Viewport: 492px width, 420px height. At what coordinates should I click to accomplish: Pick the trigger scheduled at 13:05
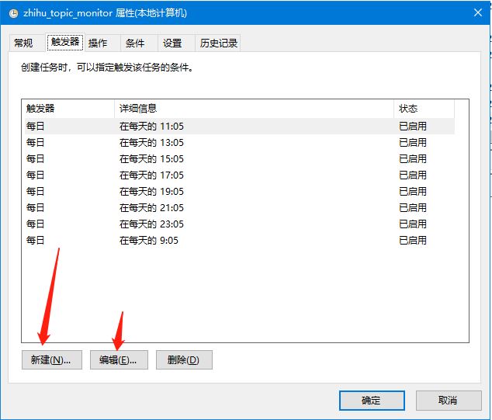click(x=240, y=143)
